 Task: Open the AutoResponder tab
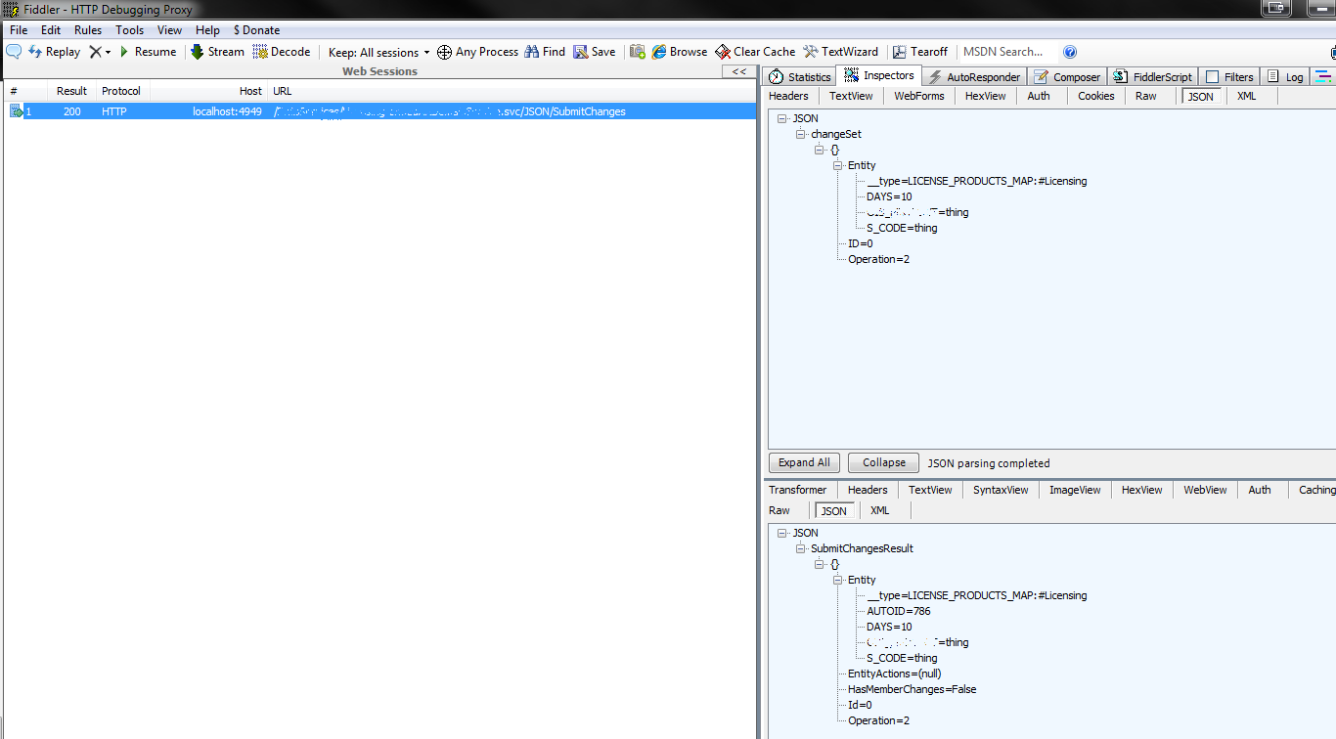coord(974,77)
